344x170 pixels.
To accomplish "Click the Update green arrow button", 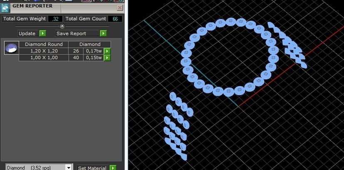I will click(42, 34).
